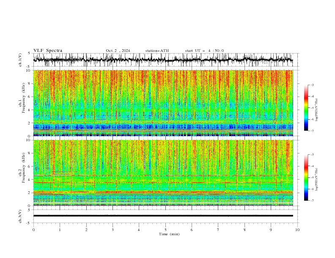This screenshot has width=335, height=258.
Task: Click the time axis tick '0'
Action: coord(33,230)
